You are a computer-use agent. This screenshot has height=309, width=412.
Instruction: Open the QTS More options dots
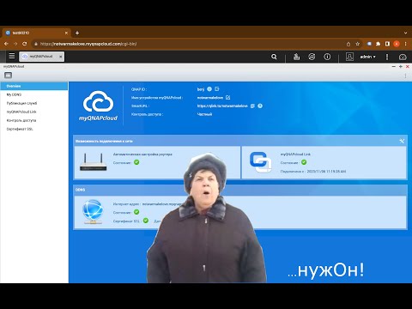(387, 57)
